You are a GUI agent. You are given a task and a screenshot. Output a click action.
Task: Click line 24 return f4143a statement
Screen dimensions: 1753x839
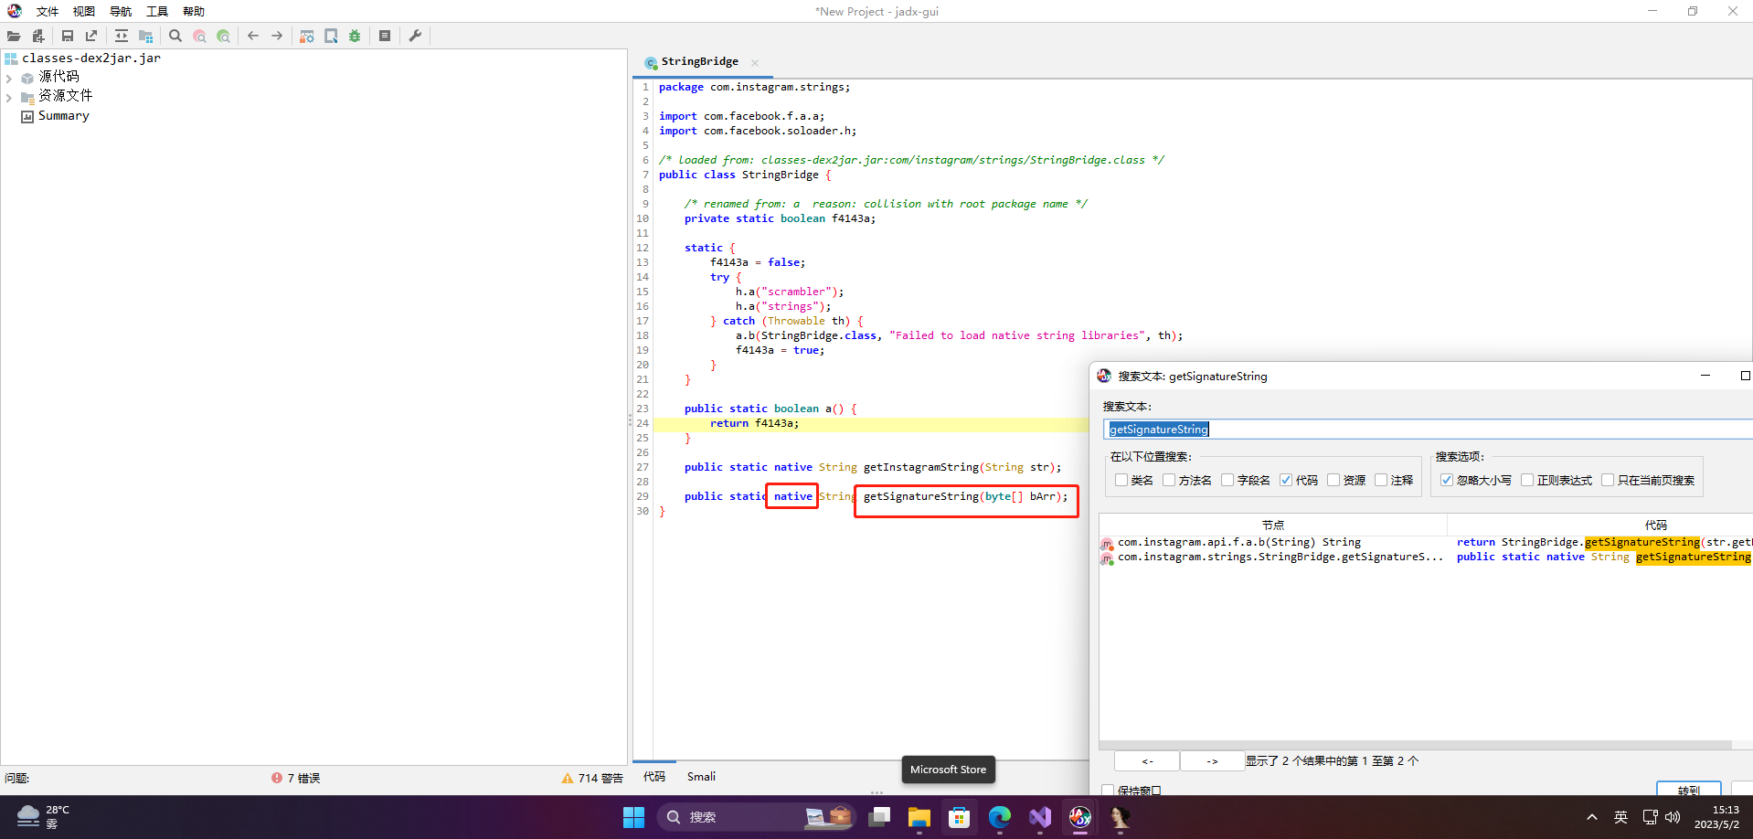(754, 423)
